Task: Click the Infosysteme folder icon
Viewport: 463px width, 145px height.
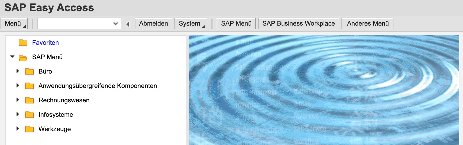Action: point(29,115)
